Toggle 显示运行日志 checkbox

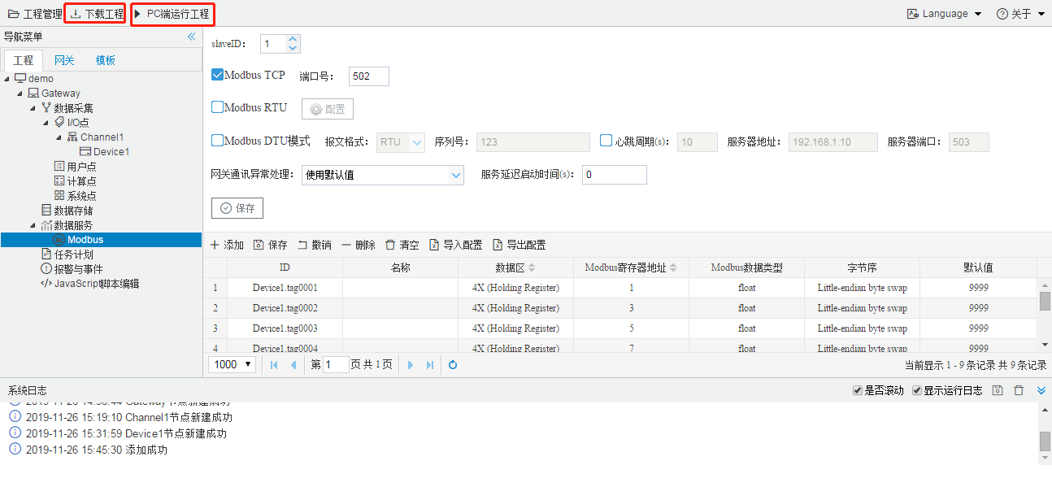coord(916,391)
